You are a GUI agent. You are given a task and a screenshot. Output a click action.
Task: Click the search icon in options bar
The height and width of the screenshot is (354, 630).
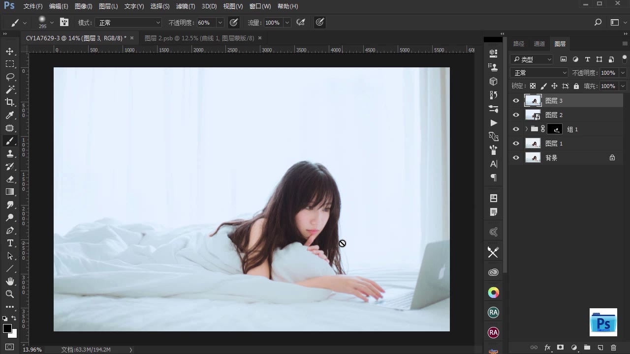(598, 23)
